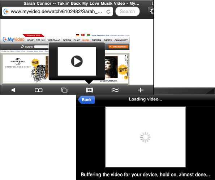Click the loading video frame
215x180 pixels.
tap(145, 137)
